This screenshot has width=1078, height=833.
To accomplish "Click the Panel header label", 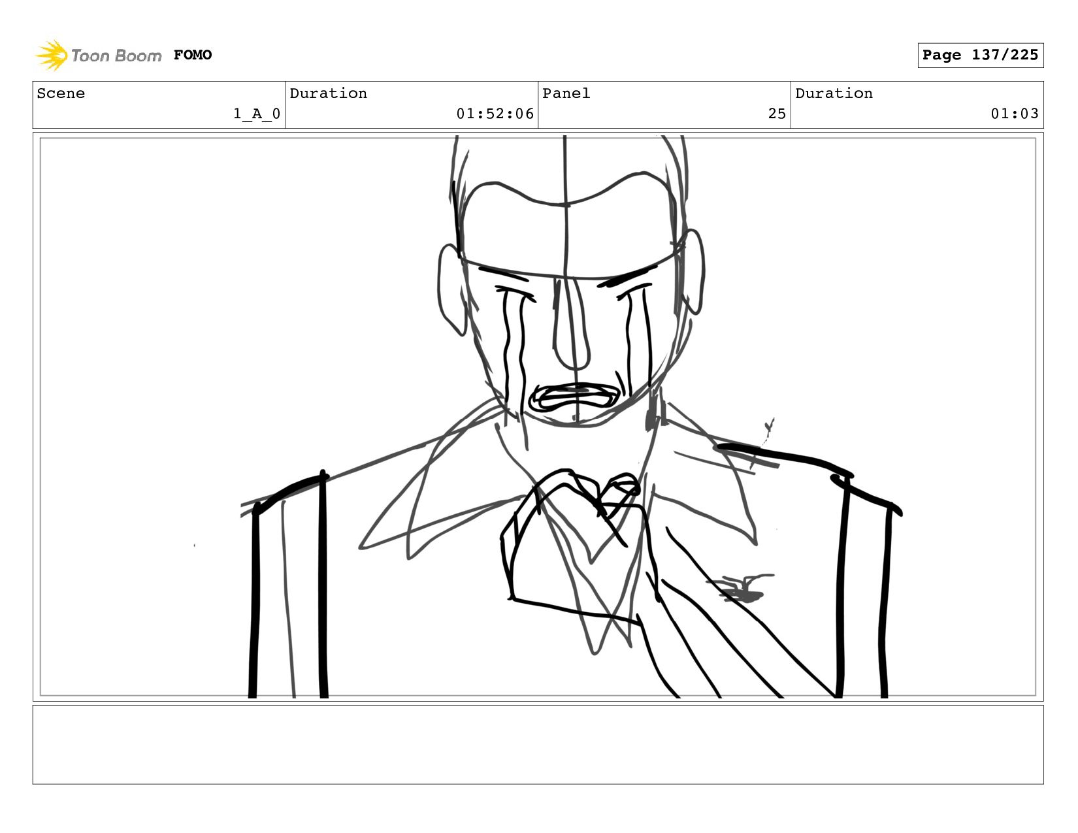I will 566,93.
